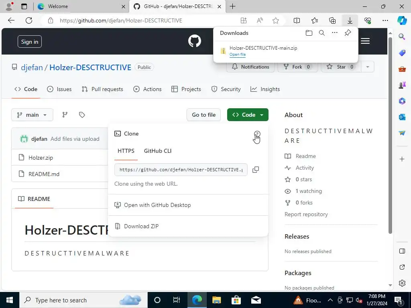Choose Open with GitHub Desktop
The image size is (411, 308).
(157, 205)
